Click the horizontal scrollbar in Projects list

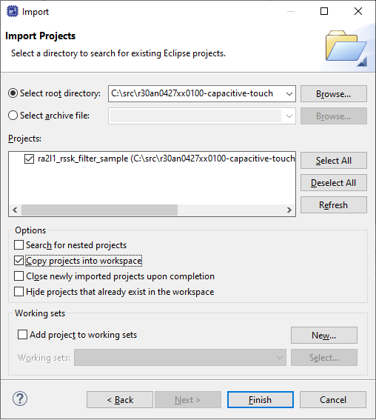(x=100, y=210)
